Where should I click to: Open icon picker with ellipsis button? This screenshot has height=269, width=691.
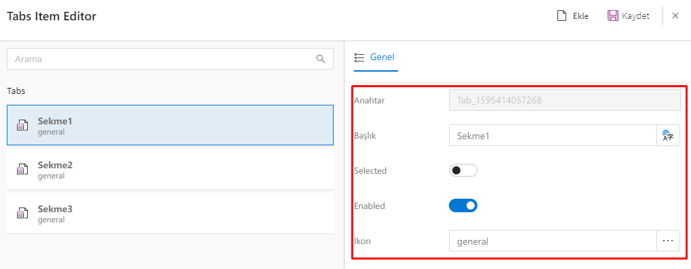(668, 241)
